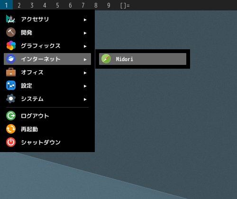Click the green ログアウト icon

click(11, 116)
